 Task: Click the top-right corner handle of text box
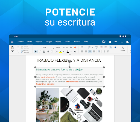pos(104,67)
